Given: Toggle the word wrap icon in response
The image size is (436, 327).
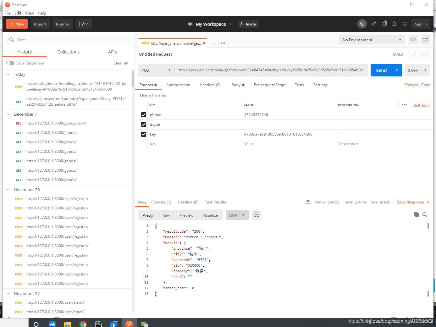Looking at the screenshot, I should [257, 215].
